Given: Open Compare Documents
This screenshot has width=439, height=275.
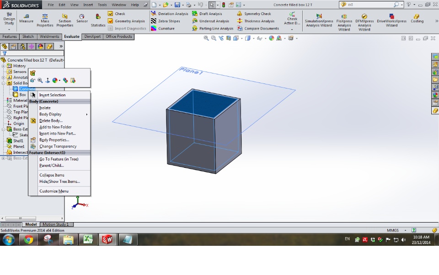Looking at the screenshot, I should (258, 28).
